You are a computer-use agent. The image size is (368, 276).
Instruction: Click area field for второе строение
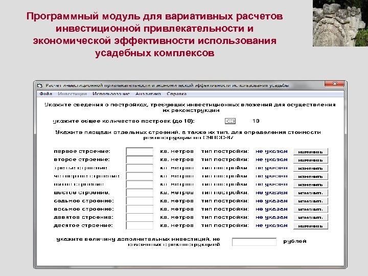point(140,159)
